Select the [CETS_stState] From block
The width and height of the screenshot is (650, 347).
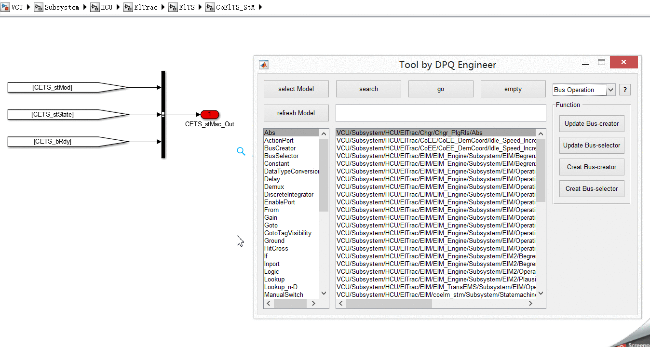coord(68,114)
